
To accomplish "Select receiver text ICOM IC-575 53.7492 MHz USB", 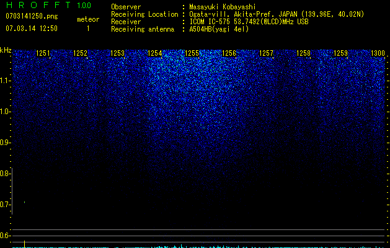I will (x=249, y=22).
